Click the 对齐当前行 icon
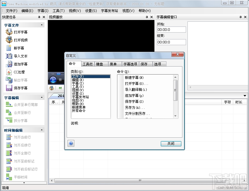249x191 pixels. 9,137
